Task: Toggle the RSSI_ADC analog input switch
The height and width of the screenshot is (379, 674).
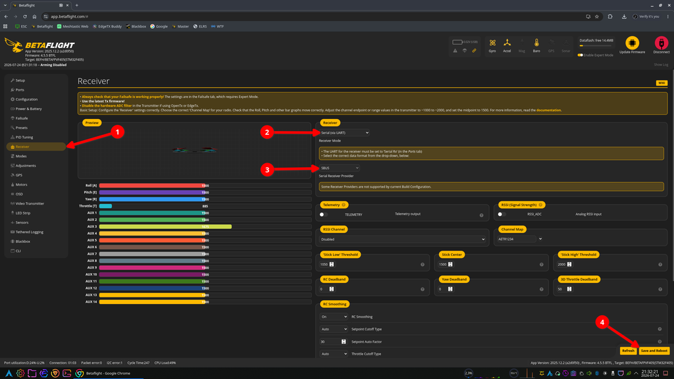Action: [502, 214]
